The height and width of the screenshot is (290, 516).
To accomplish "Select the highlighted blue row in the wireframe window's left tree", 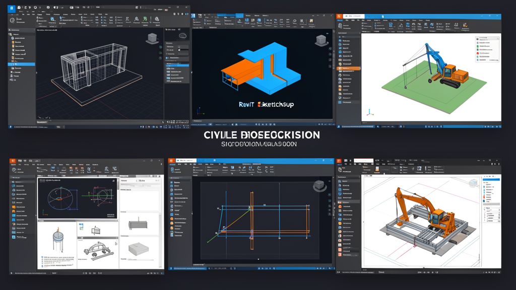I will tap(21, 64).
